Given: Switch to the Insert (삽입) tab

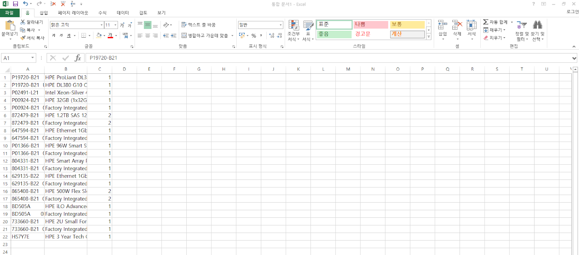Looking at the screenshot, I should [44, 13].
